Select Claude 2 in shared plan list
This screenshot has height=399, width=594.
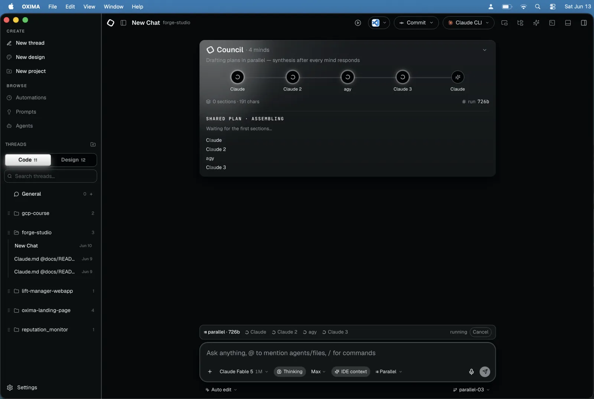216,149
